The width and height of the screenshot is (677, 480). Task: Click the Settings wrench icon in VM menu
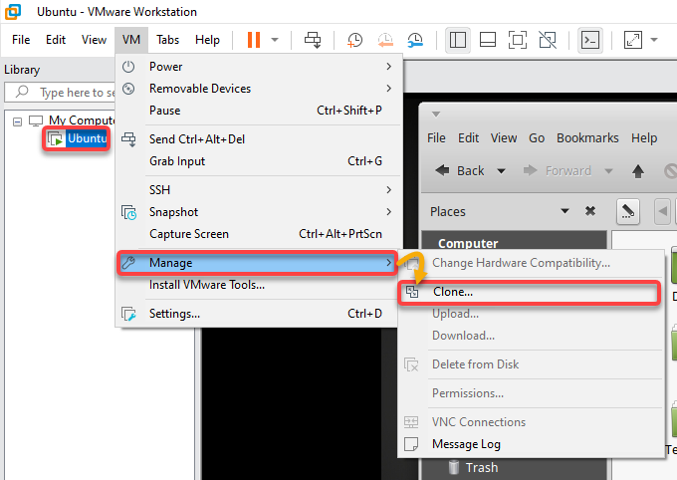pos(128,314)
